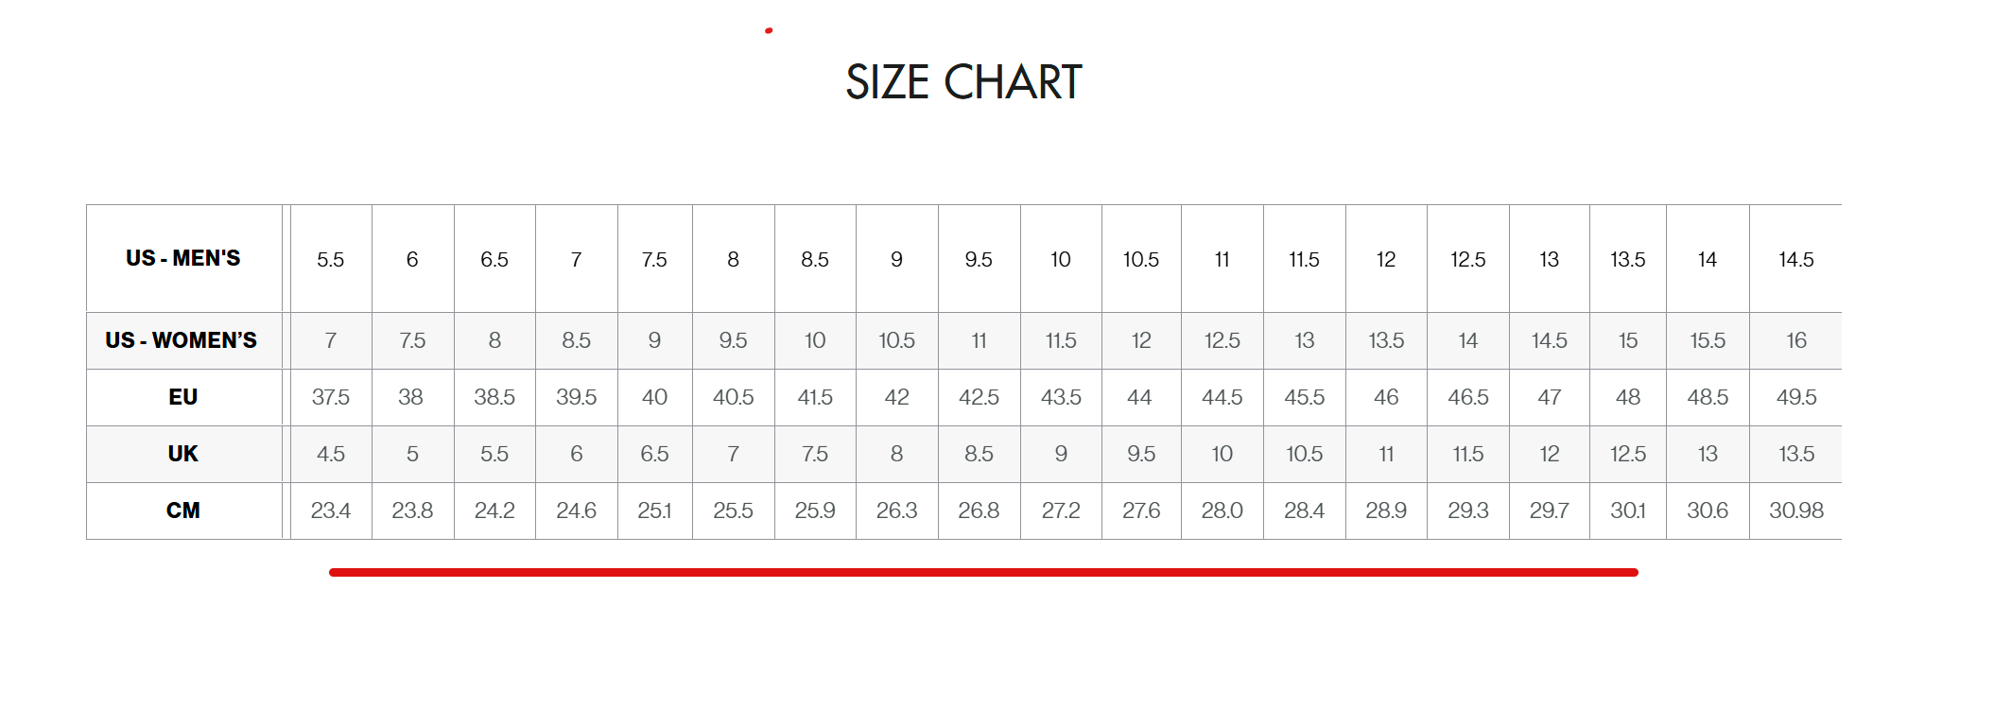Click the CM row header
This screenshot has height=727, width=1994.
coord(183,511)
